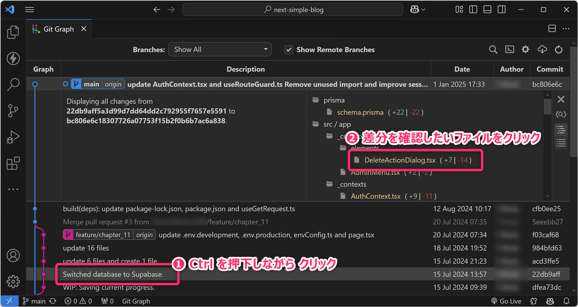Image resolution: width=578 pixels, height=307 pixels.
Task: Open the hamburger application menu
Action: 29,10
